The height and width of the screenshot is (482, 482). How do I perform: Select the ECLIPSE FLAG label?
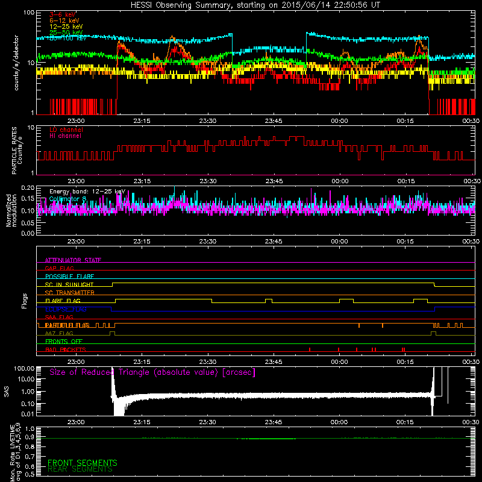[66, 309]
